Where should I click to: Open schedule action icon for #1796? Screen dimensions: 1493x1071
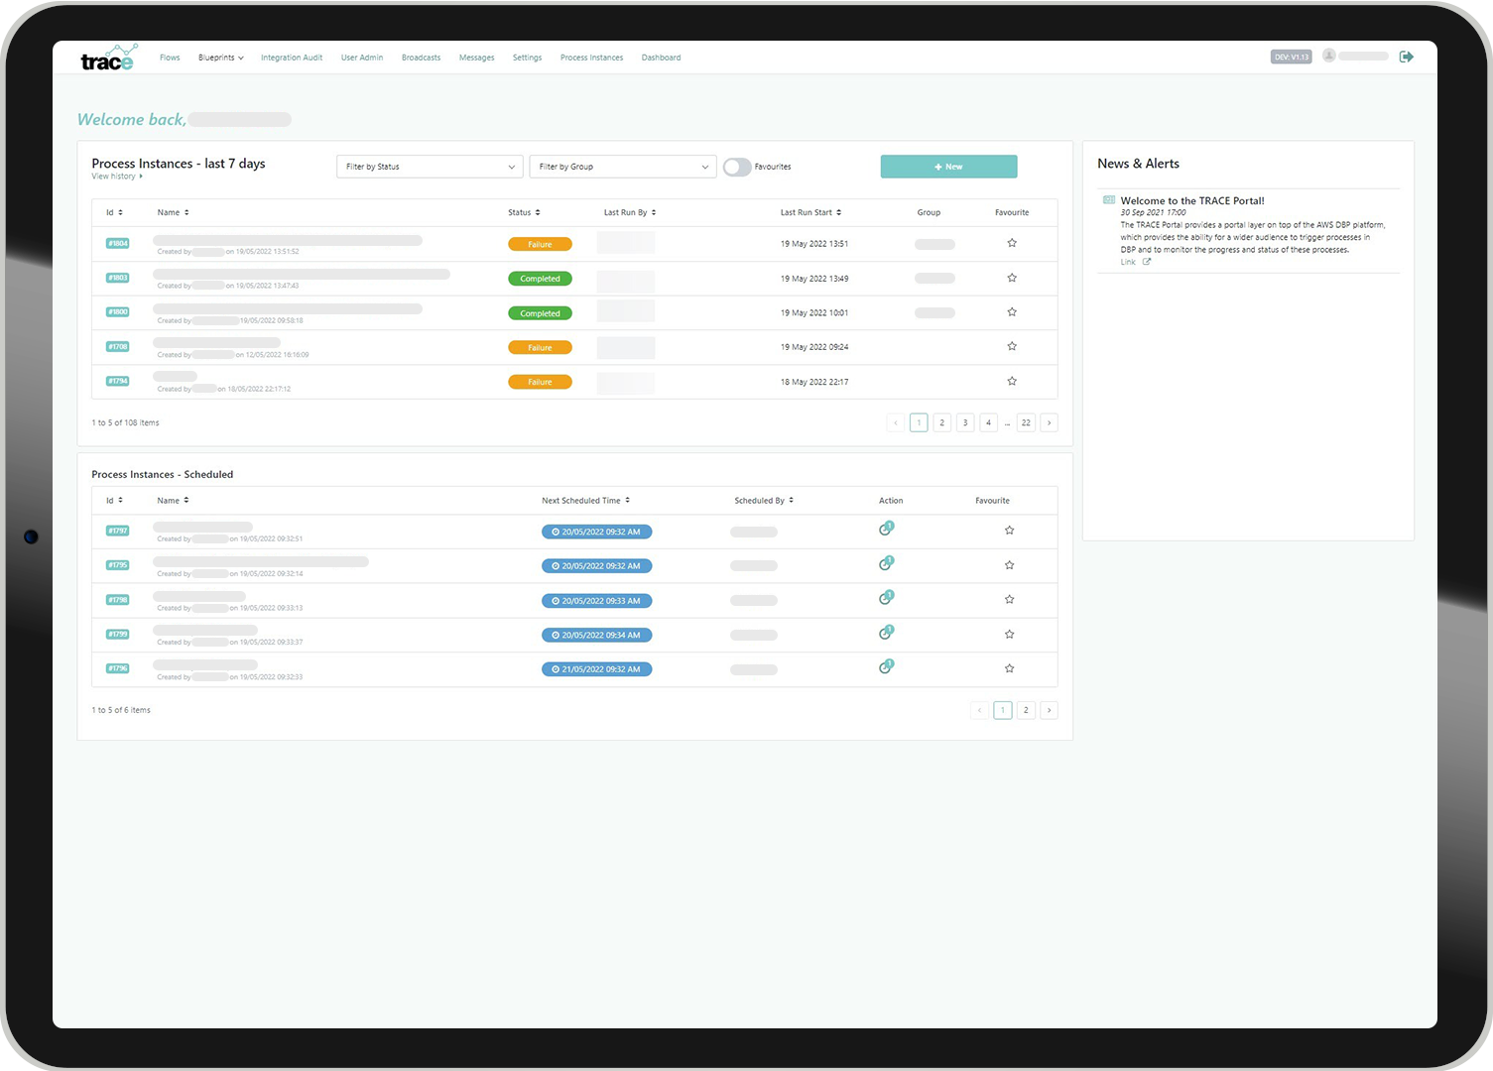click(x=886, y=666)
